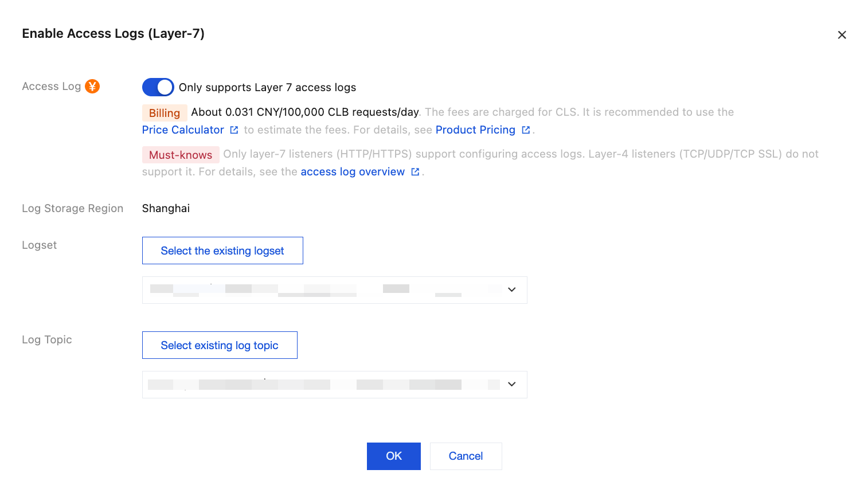
Task: Toggle the Access Log switch off
Action: (158, 87)
